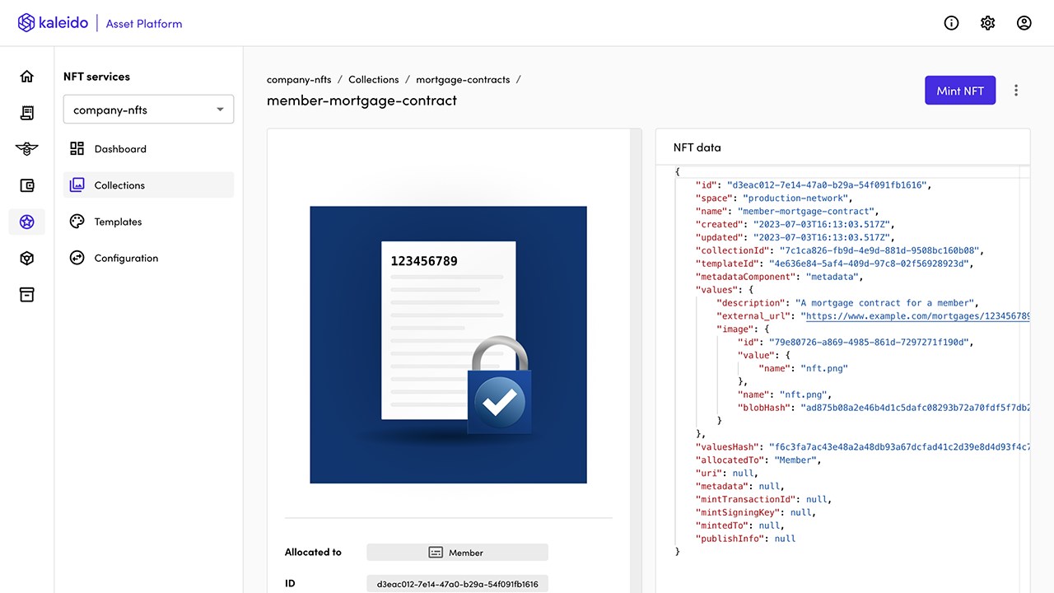Click the "publishInfo": null line
Viewport: 1054px width, 593px height.
[746, 539]
